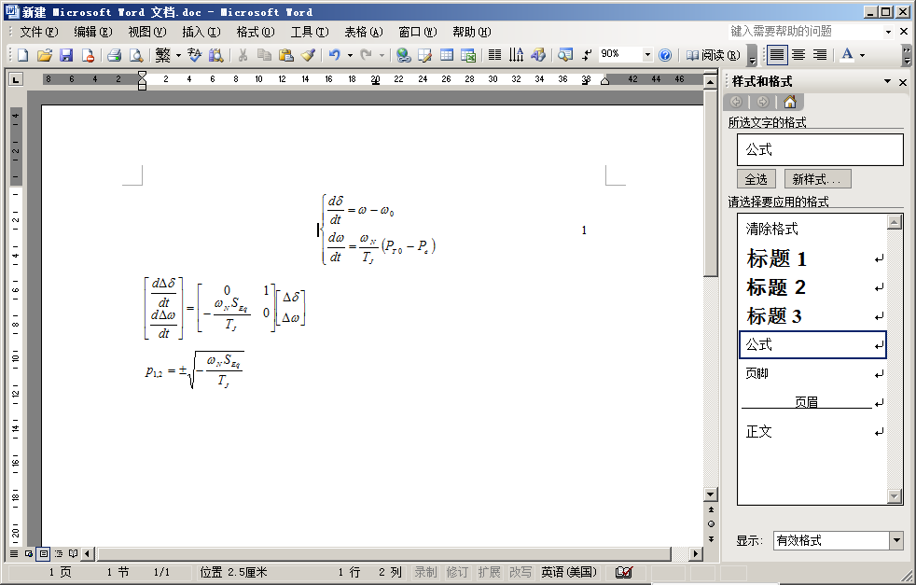916x585 pixels.
Task: Toggle center alignment
Action: point(798,55)
